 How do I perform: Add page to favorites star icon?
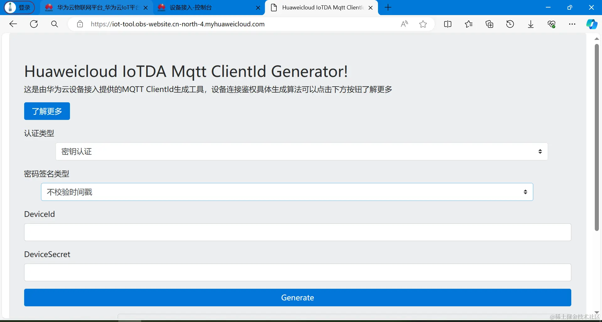(x=423, y=24)
